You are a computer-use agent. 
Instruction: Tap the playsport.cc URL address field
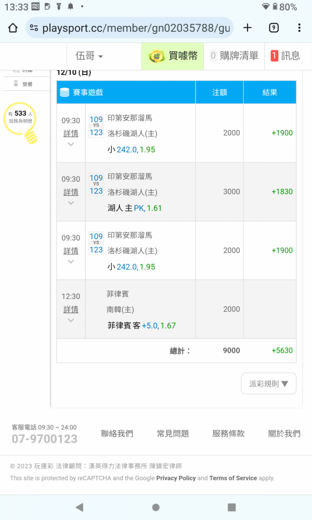[x=136, y=28]
